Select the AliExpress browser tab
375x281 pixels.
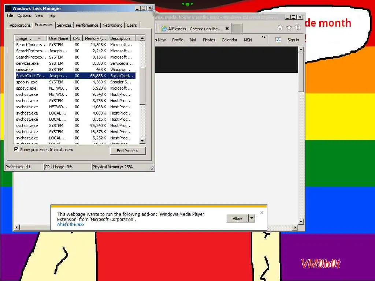pos(195,29)
